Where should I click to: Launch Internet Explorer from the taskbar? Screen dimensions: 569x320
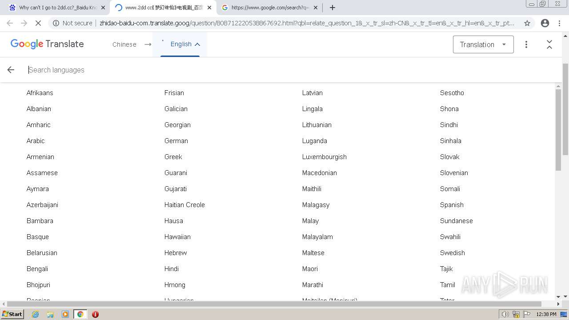36,314
